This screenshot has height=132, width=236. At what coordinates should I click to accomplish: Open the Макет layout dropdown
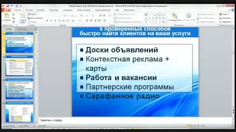pos(33,14)
